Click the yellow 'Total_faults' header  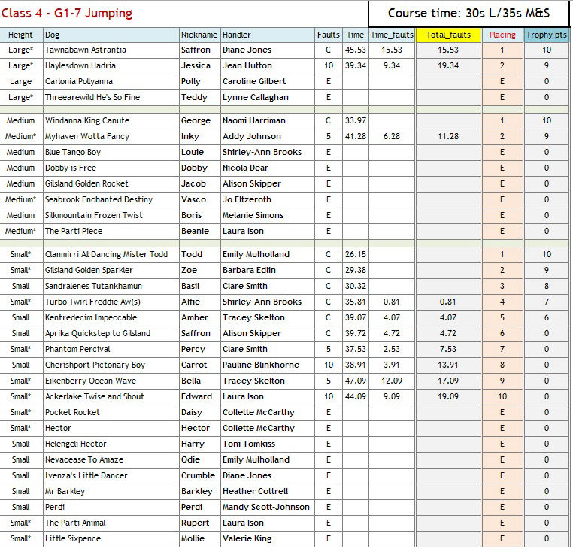[x=448, y=35]
